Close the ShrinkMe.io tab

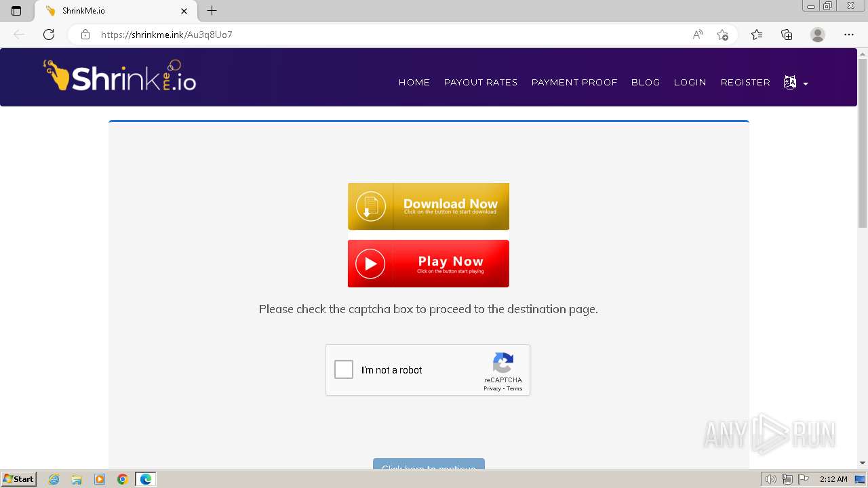[184, 11]
